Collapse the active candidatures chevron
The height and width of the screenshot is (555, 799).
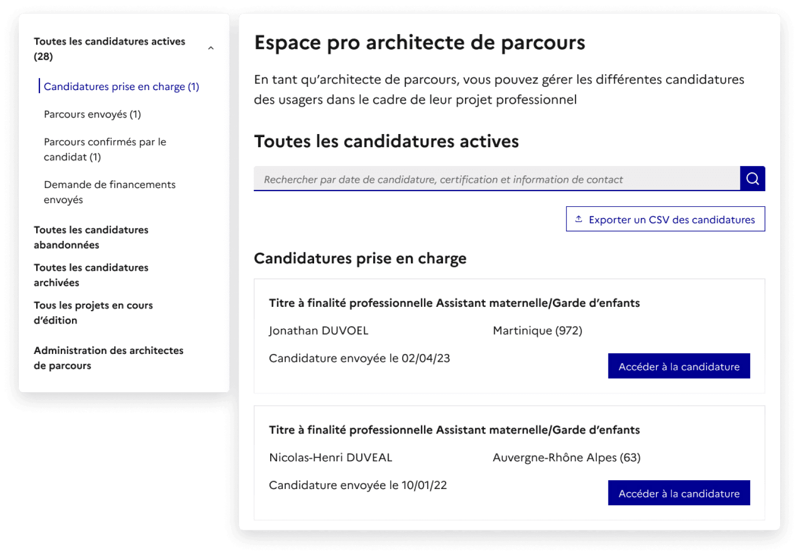point(211,48)
